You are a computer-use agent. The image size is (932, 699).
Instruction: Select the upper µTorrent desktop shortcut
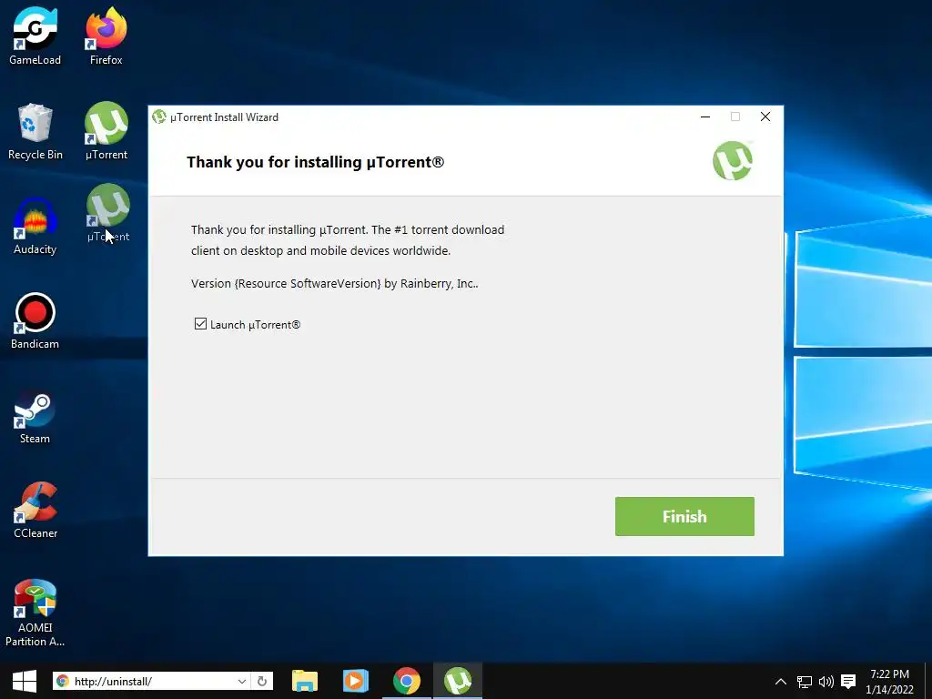106,131
